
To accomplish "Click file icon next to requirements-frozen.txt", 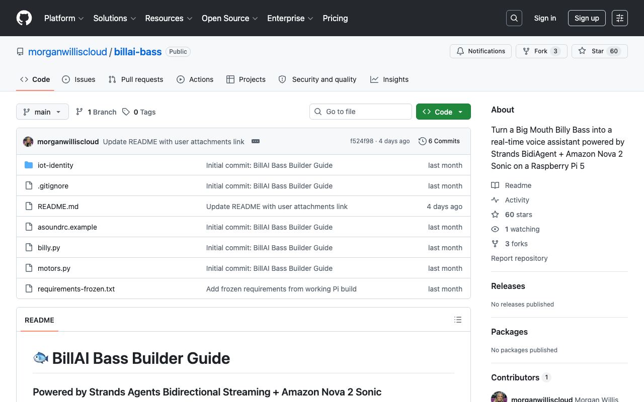I will (x=29, y=289).
